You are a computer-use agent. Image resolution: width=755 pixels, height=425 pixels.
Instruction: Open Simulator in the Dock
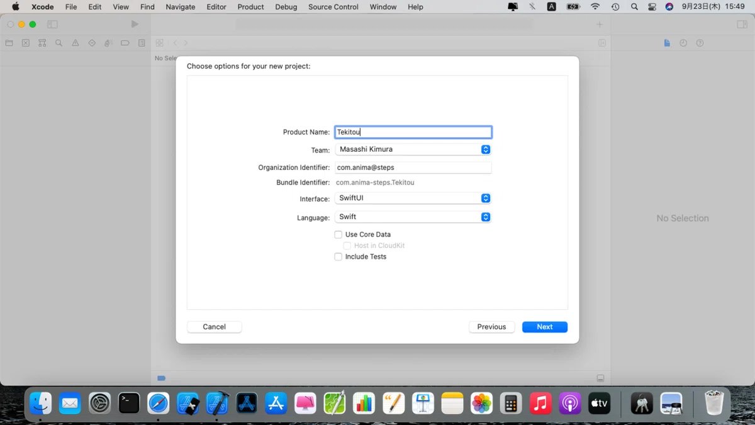[188, 403]
